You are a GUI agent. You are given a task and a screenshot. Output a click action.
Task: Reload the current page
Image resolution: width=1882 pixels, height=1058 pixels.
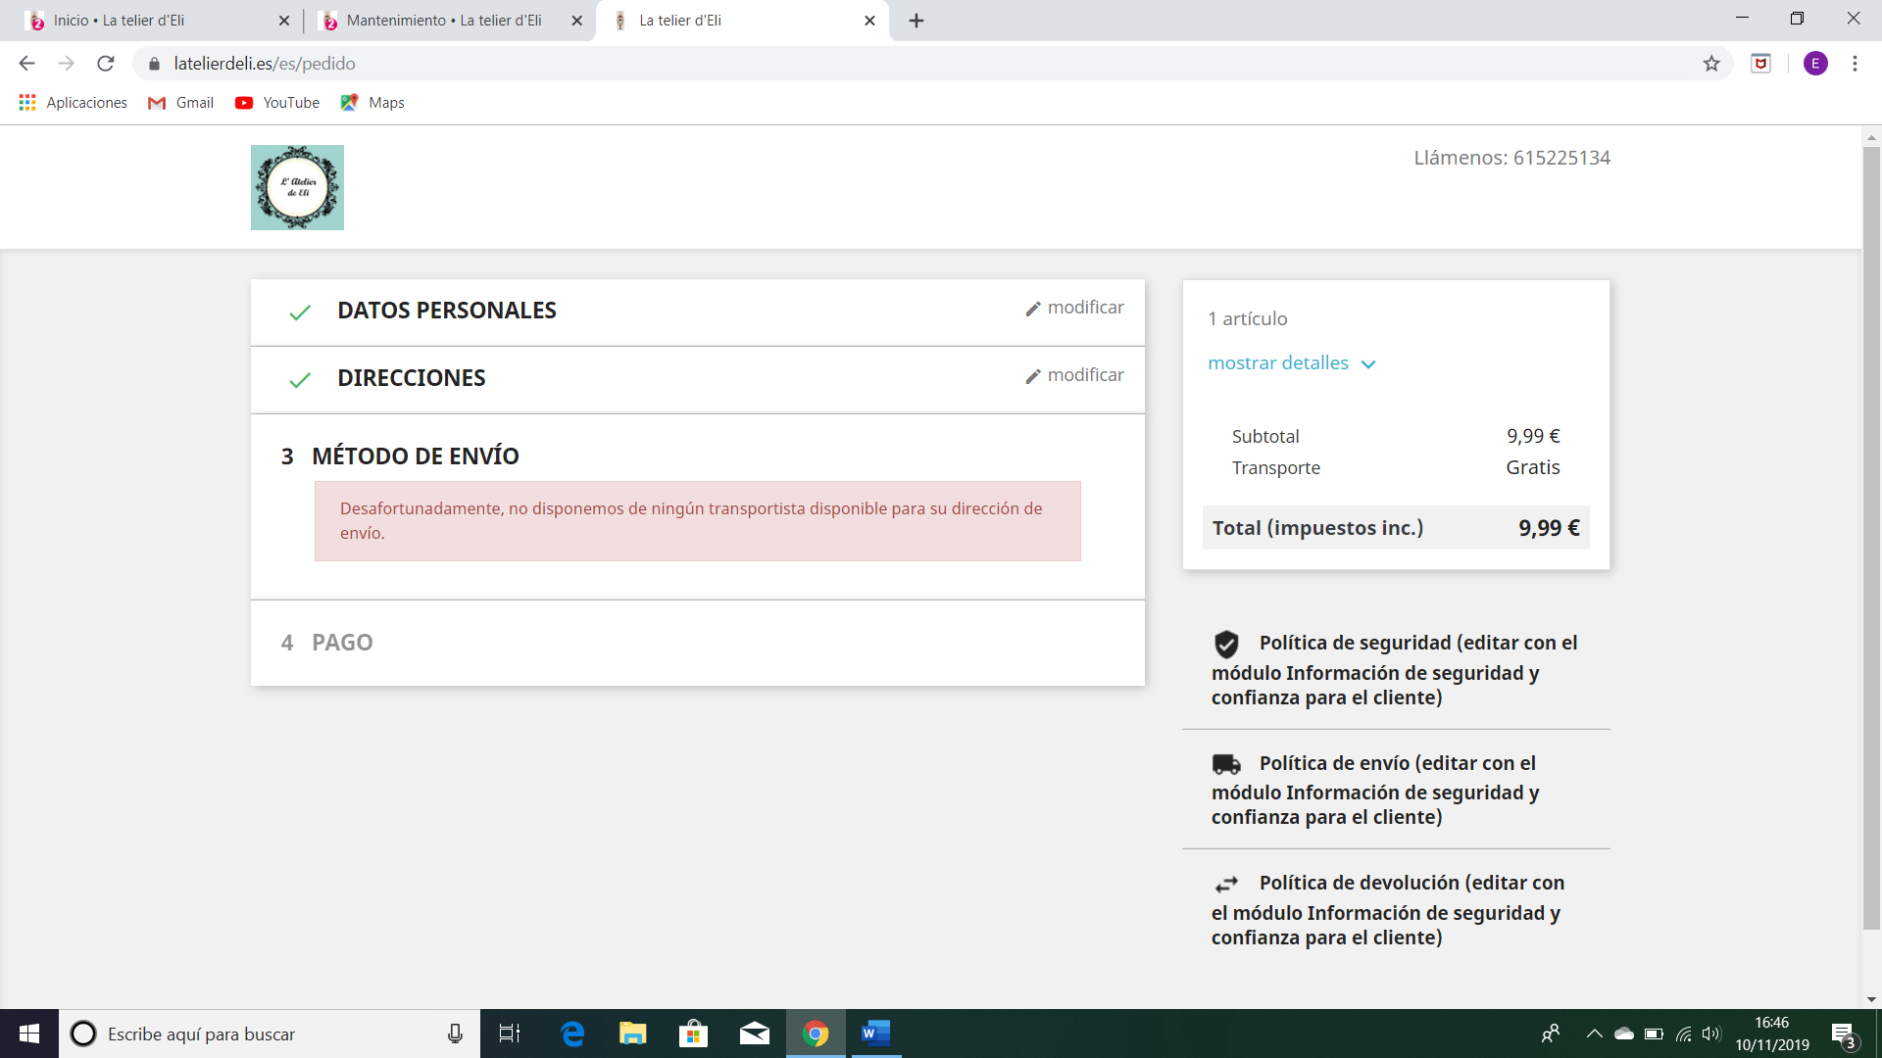click(x=106, y=64)
